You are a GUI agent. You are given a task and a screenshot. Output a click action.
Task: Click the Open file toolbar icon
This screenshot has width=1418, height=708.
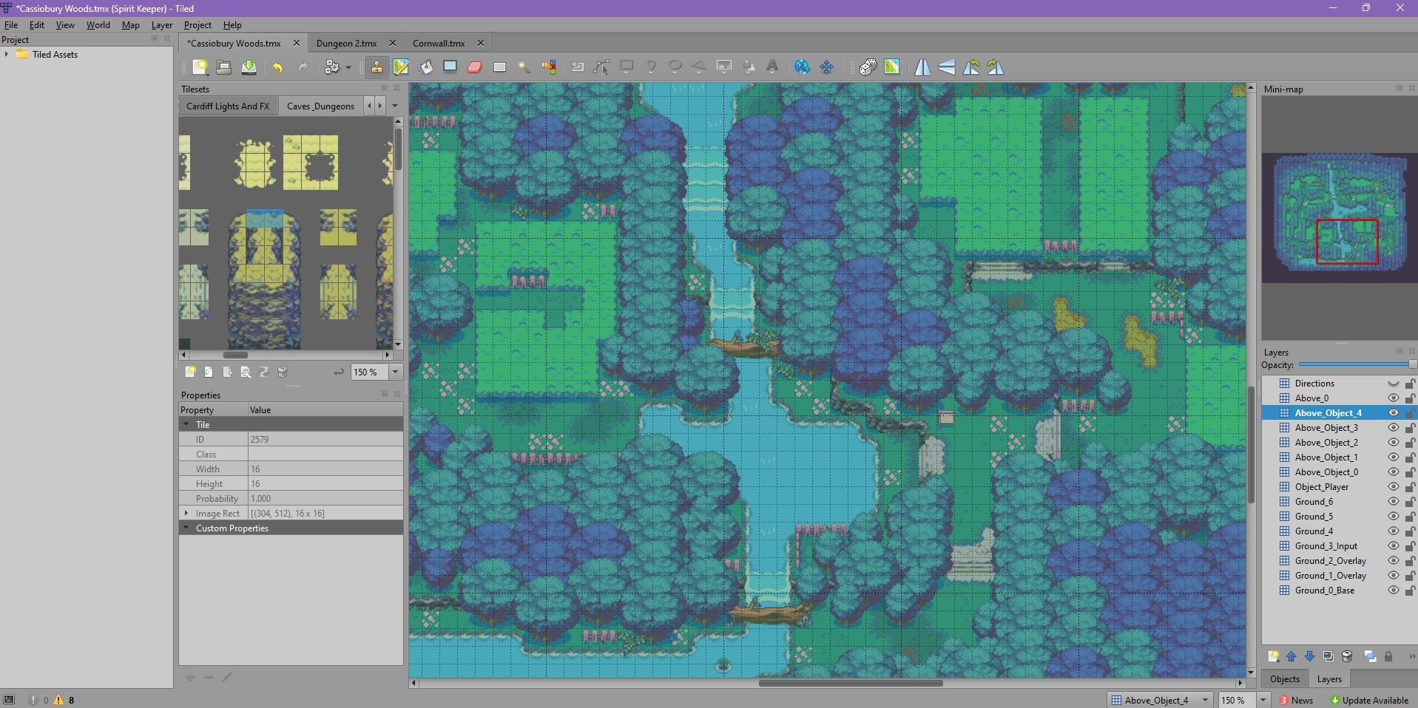click(223, 67)
